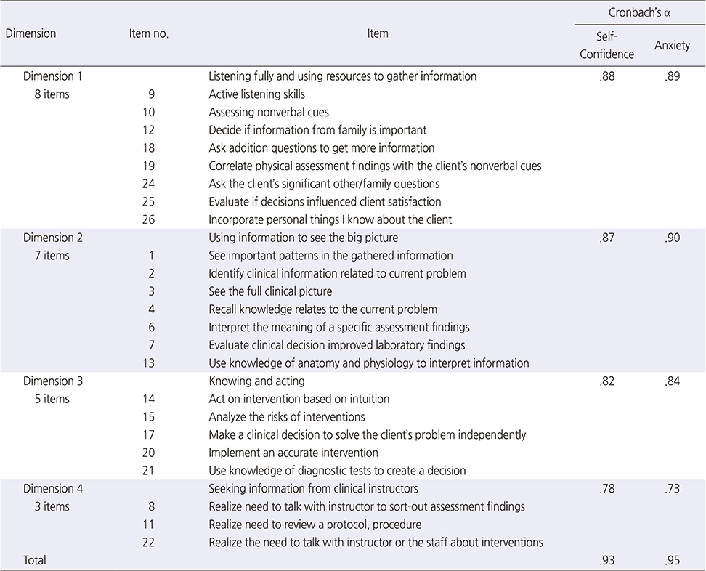Click item 9 Active listening skills
The image size is (706, 571).
pyautogui.click(x=256, y=94)
